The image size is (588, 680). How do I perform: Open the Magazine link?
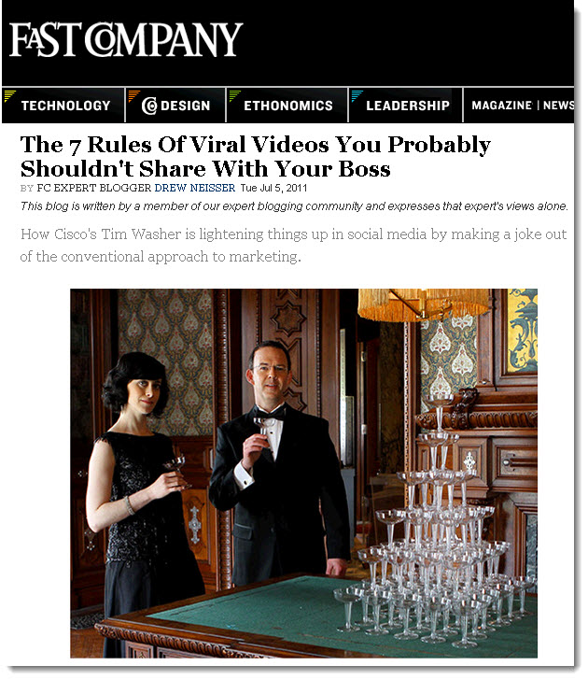(501, 106)
